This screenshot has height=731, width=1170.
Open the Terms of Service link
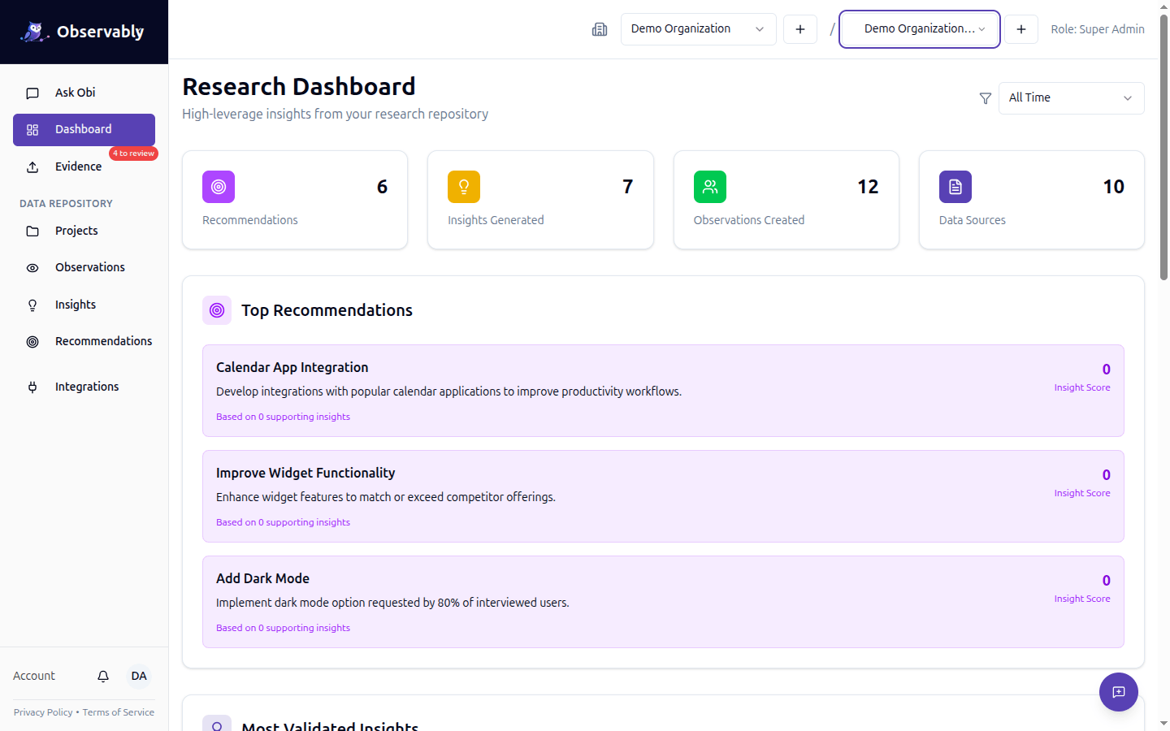(118, 712)
